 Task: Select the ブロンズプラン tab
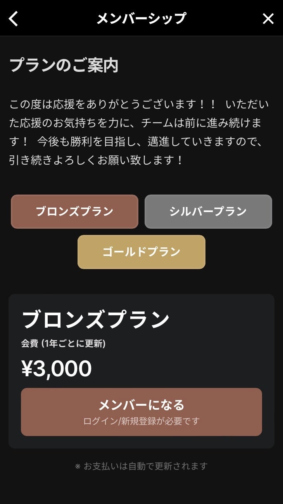pyautogui.click(x=74, y=212)
